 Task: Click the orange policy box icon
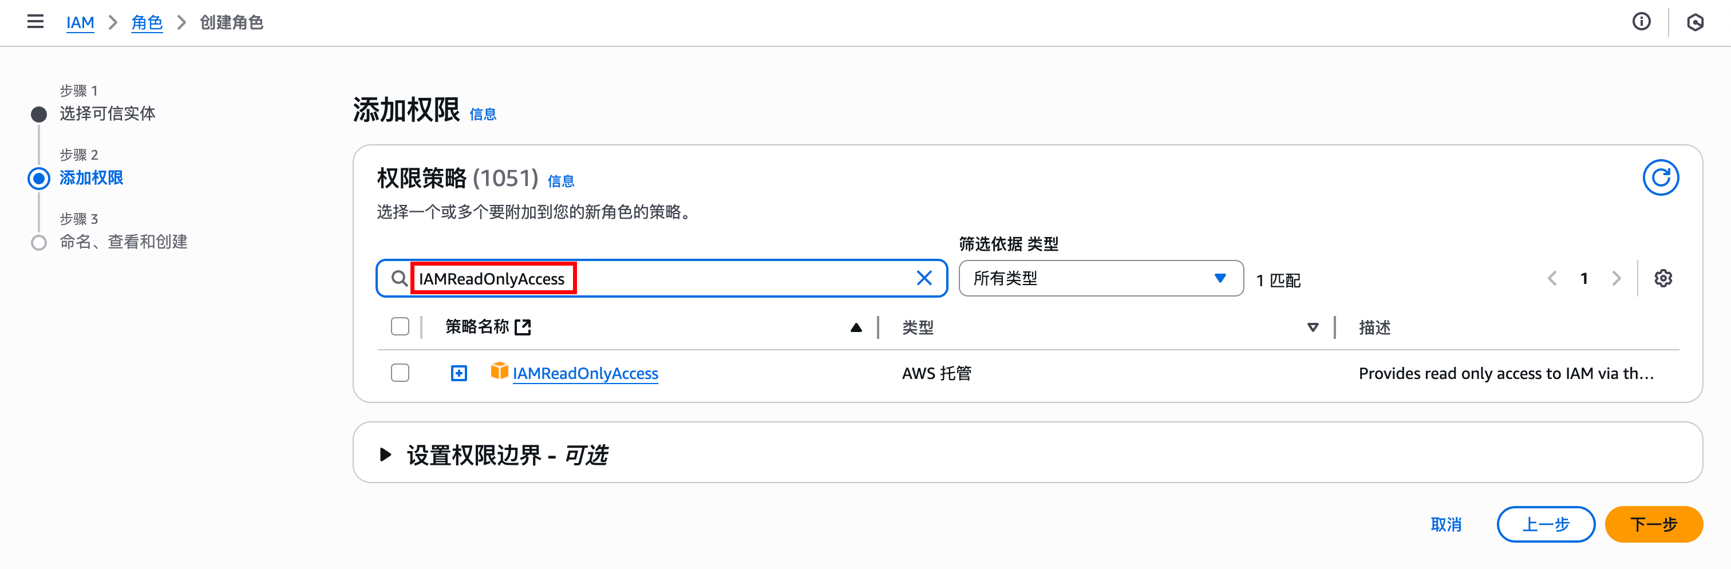pyautogui.click(x=499, y=371)
